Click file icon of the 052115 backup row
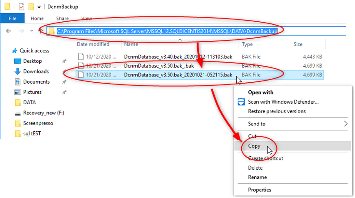This screenshot has height=198, width=355. click(x=81, y=75)
